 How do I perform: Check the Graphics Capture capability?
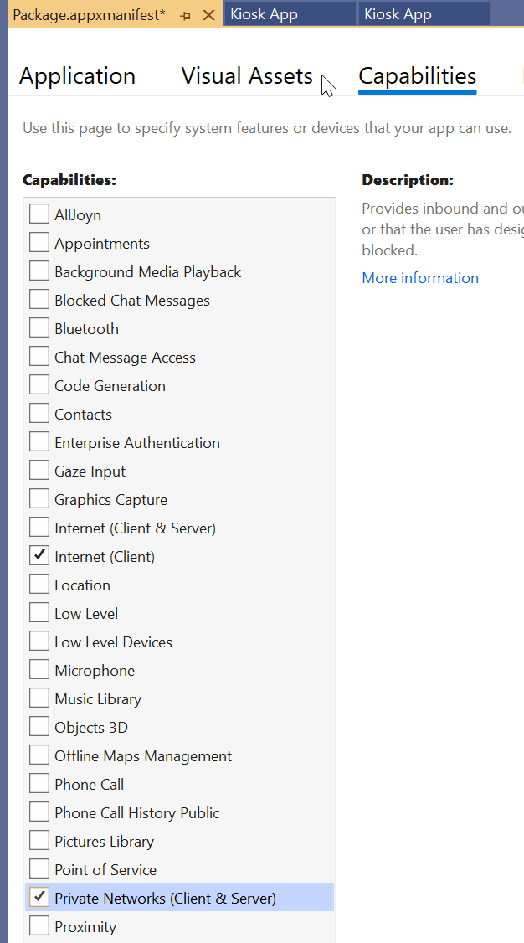tap(39, 499)
